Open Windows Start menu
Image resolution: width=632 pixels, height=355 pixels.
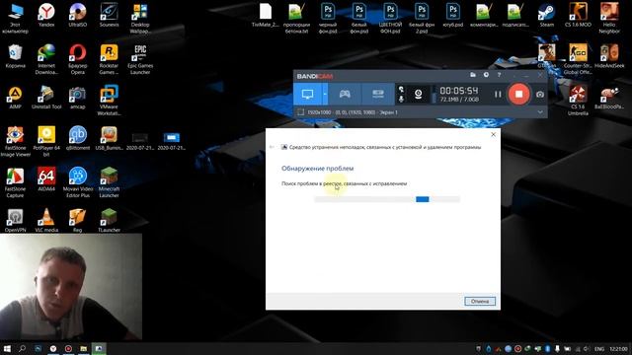7,348
